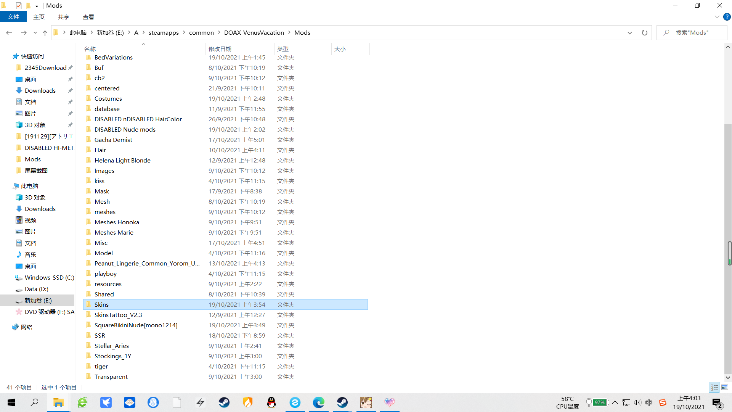Select 网络 in navigation pane
This screenshot has height=412, width=732.
26,327
